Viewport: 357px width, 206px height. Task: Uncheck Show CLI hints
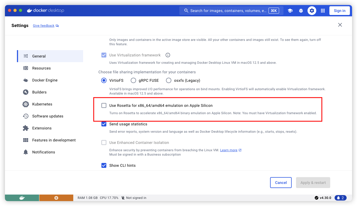pyautogui.click(x=104, y=165)
